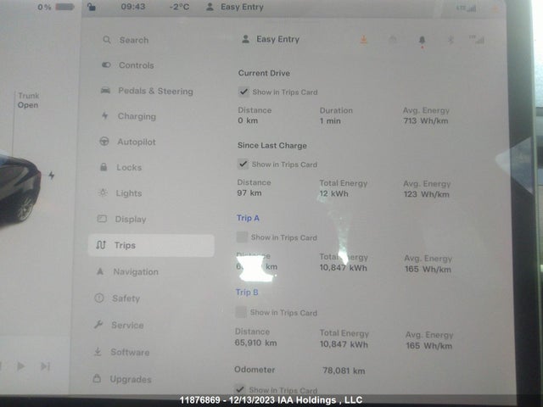Viewport: 543px width, 407px height.
Task: Uncheck Current Drive Show in Trips Card
Action: (244, 92)
